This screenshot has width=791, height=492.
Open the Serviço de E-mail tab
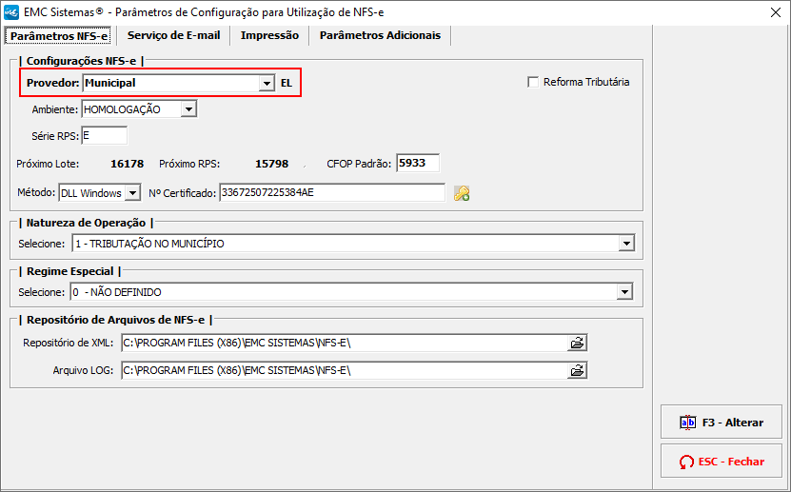click(x=173, y=35)
